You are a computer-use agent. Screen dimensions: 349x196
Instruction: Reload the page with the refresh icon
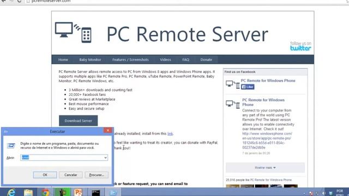click(20, 1)
